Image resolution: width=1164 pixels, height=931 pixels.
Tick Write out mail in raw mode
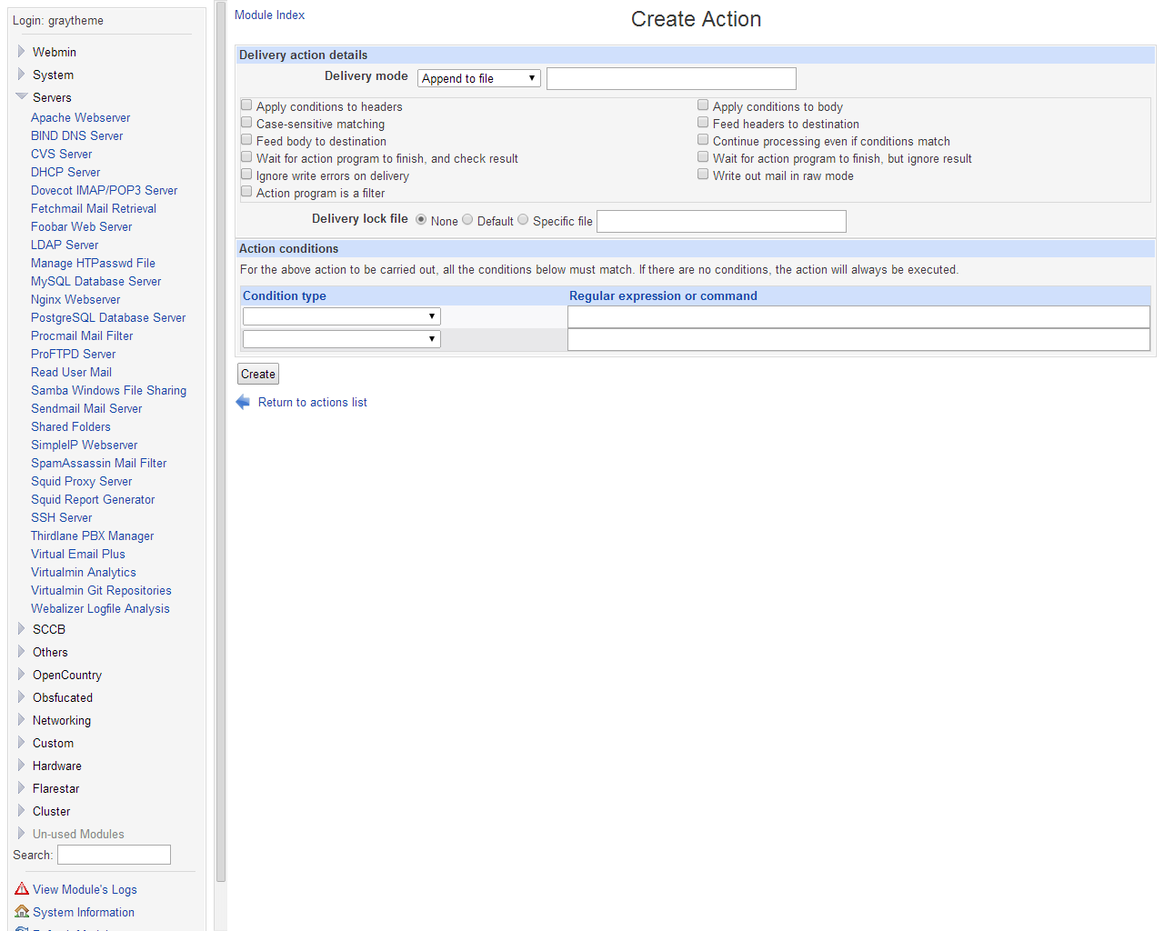[x=703, y=175]
